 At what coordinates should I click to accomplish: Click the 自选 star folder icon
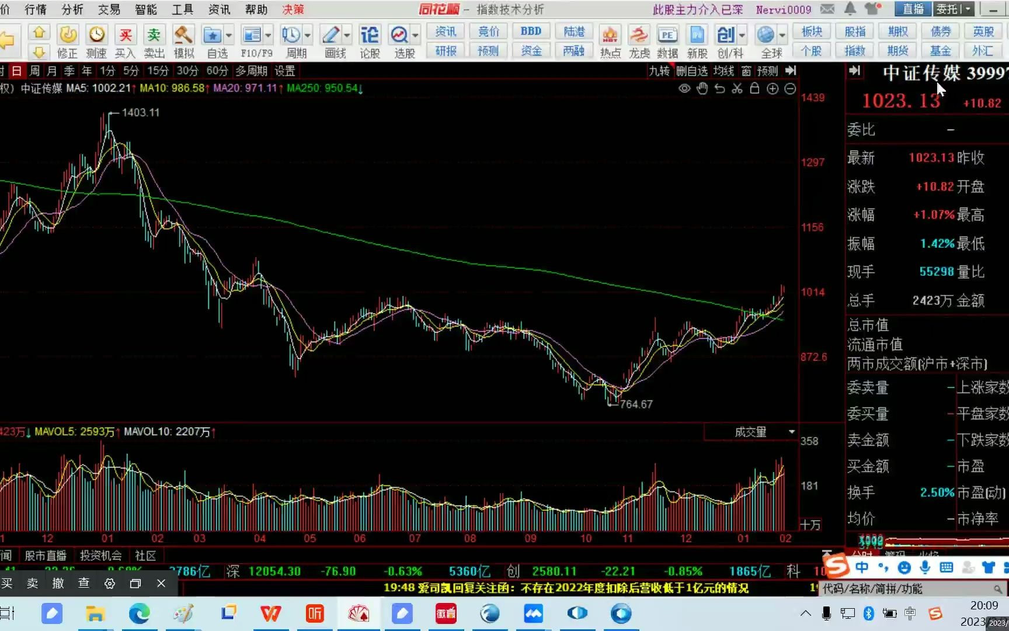[x=212, y=35]
